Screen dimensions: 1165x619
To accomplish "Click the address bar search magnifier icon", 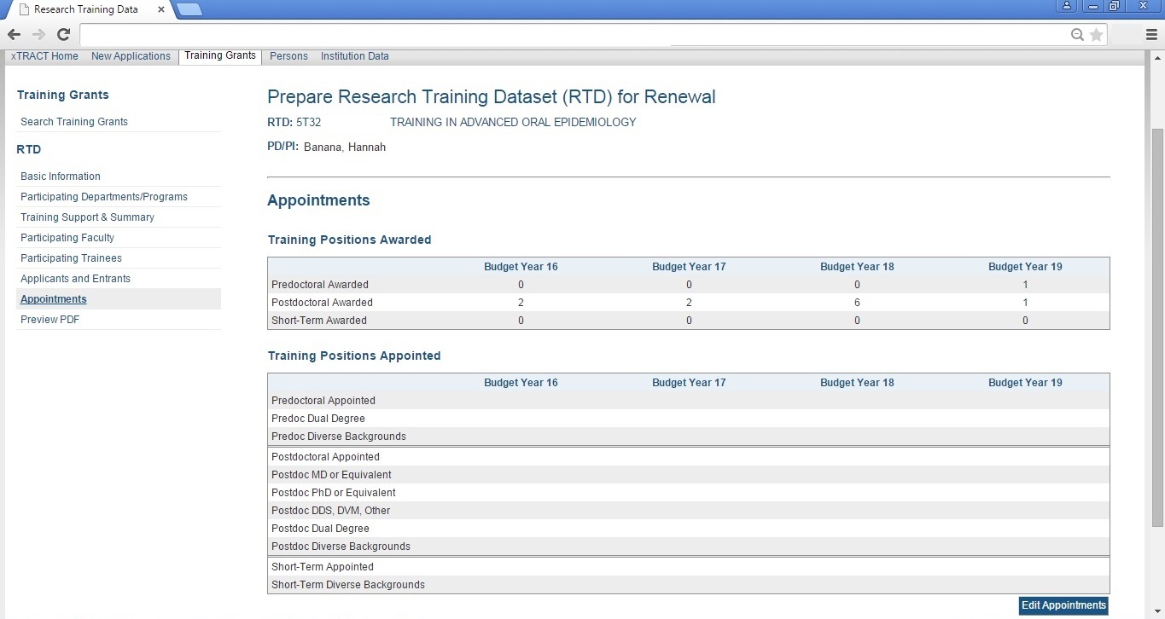I will 1078,34.
